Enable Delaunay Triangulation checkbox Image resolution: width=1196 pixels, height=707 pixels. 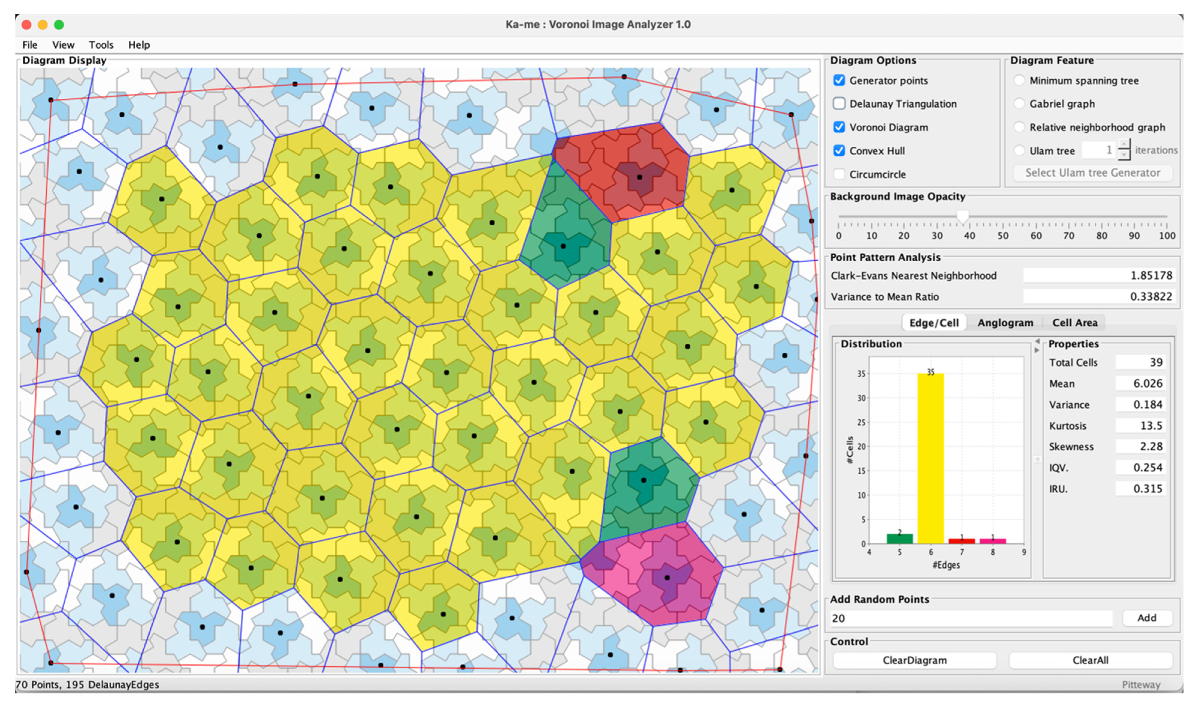pyautogui.click(x=839, y=103)
